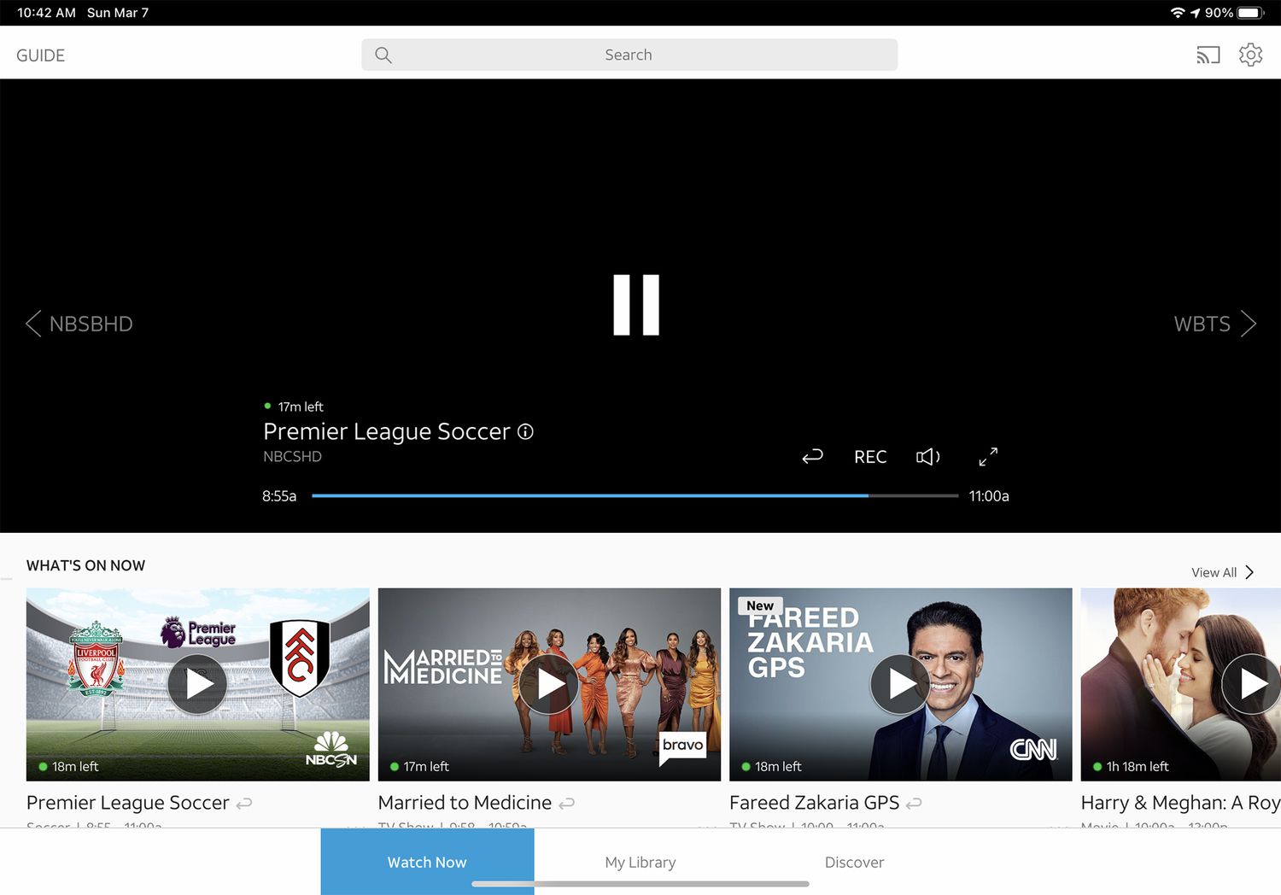This screenshot has width=1281, height=895.
Task: Click the playback progress bar
Action: [x=635, y=495]
